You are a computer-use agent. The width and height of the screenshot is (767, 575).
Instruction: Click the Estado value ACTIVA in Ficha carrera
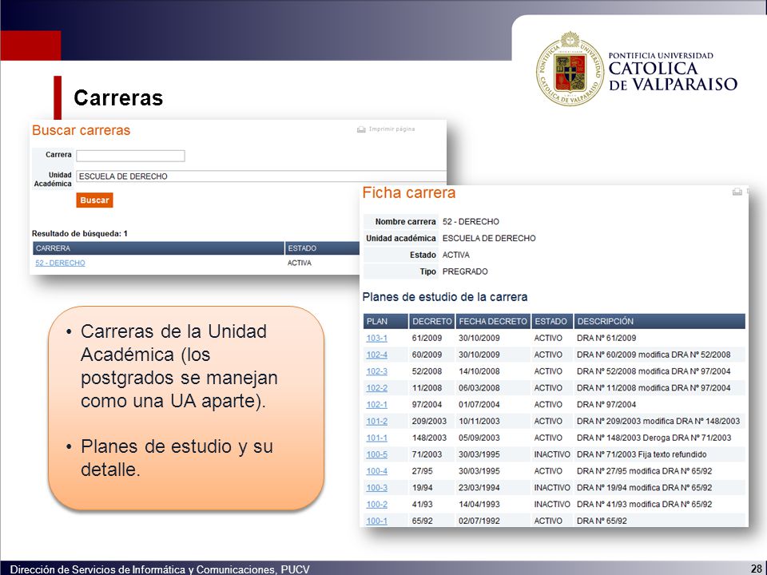(455, 255)
